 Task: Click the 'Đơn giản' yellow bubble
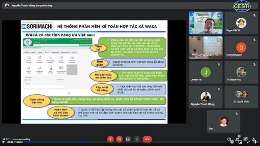click(x=100, y=63)
